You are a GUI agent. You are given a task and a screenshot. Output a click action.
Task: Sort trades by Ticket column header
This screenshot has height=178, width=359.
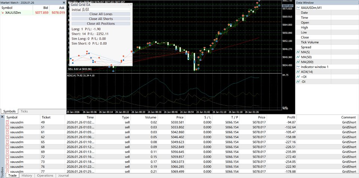coord(46,117)
